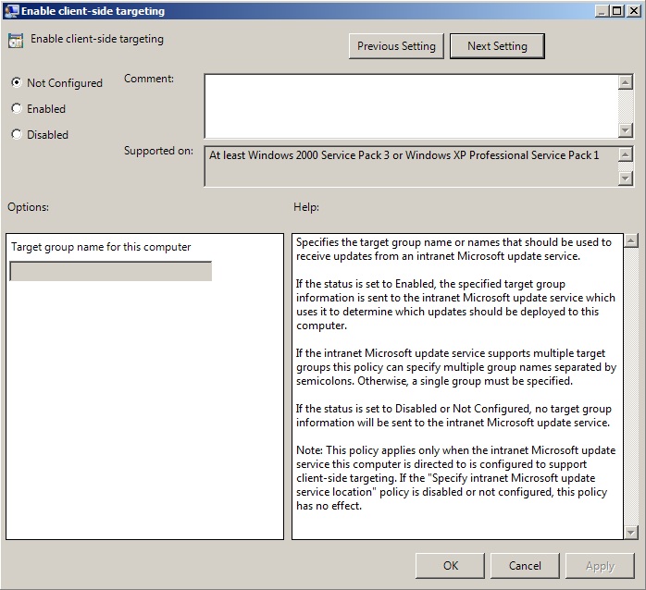Click the Apply button
646x590 pixels.
point(600,566)
